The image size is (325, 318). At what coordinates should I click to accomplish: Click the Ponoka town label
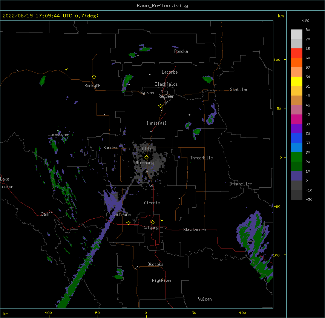(181, 51)
